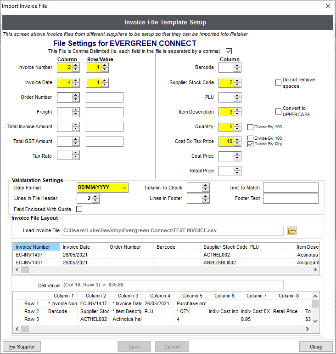Click the Footer Text field
The width and height of the screenshot is (336, 354).
tap(291, 199)
